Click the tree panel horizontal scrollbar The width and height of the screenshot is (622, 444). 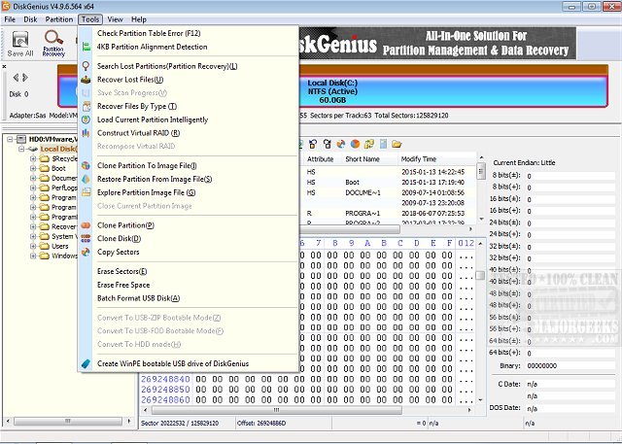tap(68, 421)
